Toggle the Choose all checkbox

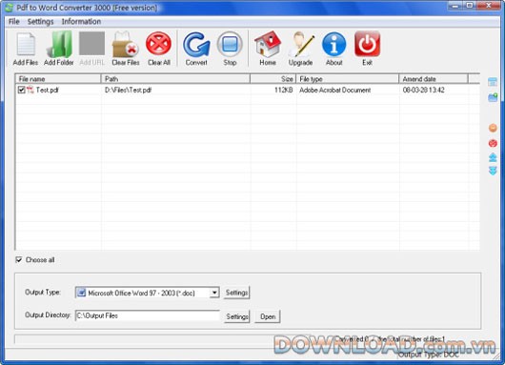point(19,259)
